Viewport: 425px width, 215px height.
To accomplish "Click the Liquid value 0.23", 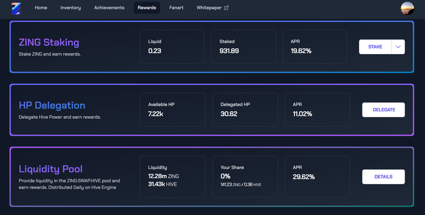I will 154,51.
